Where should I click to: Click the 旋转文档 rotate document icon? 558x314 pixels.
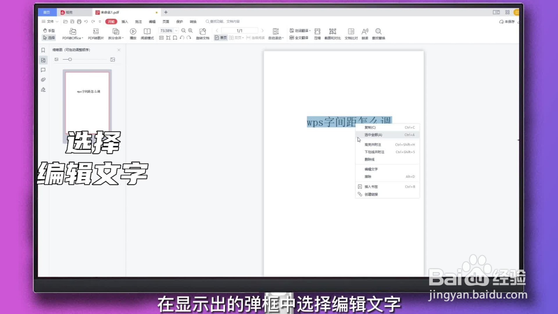tap(203, 34)
